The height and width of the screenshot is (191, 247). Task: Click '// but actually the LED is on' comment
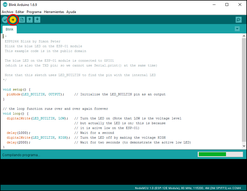coord(120,123)
